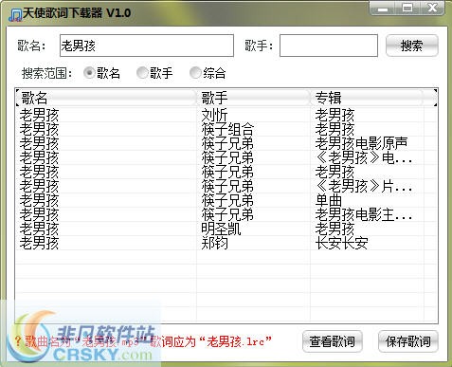This screenshot has width=452, height=367.
Task: Select album 老男孩电影原声
Action: pyautogui.click(x=361, y=143)
